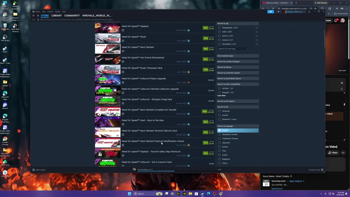Open the Games menu
Image resolution: width=350 pixels, height=197 pixels.
[x=57, y=11]
